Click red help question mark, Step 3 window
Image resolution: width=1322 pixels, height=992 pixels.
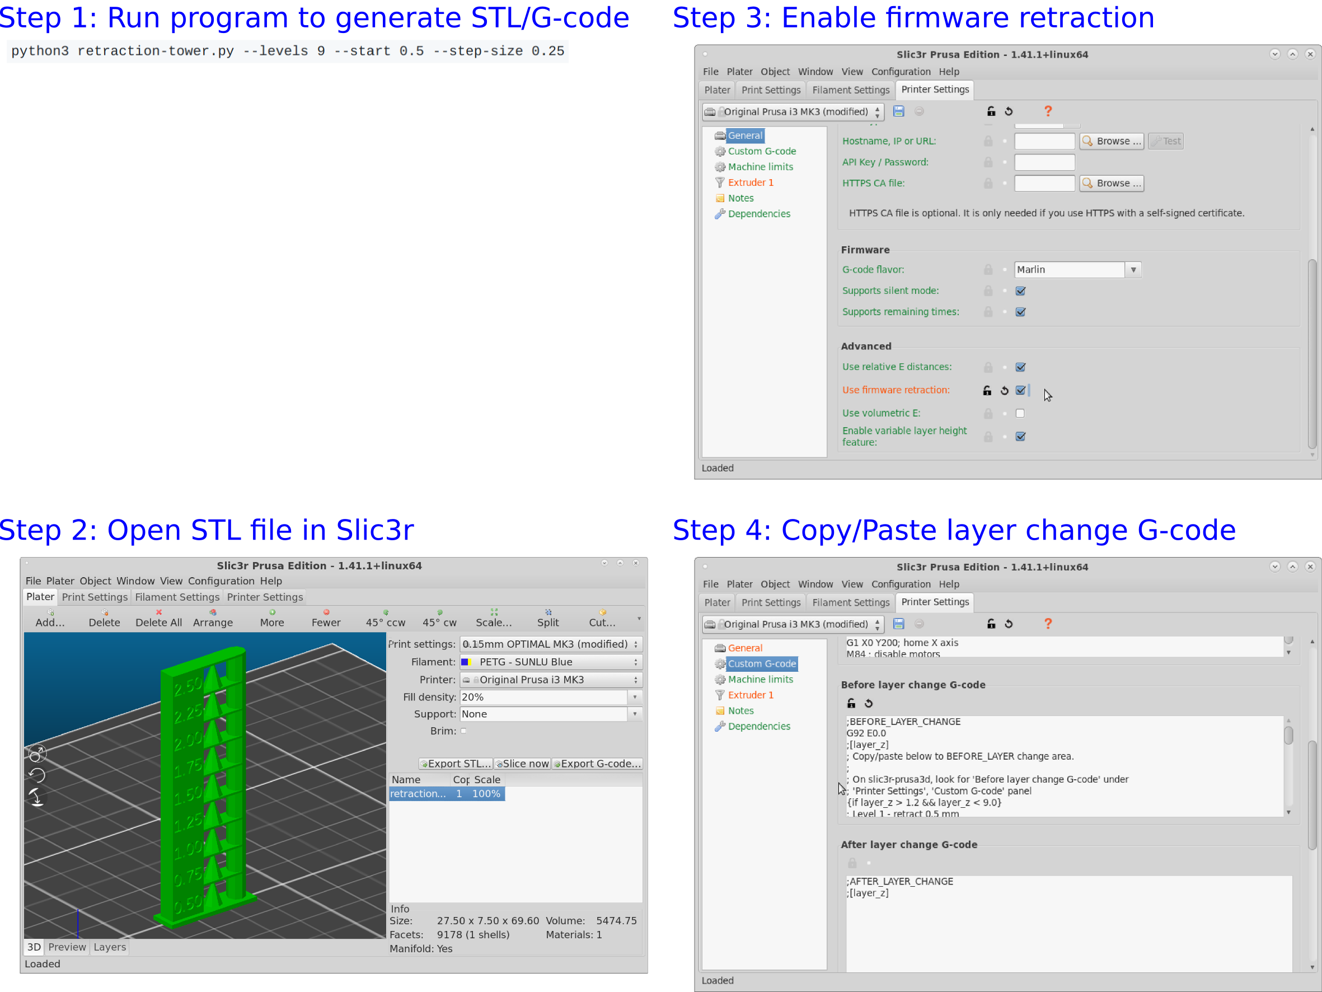(x=1048, y=111)
